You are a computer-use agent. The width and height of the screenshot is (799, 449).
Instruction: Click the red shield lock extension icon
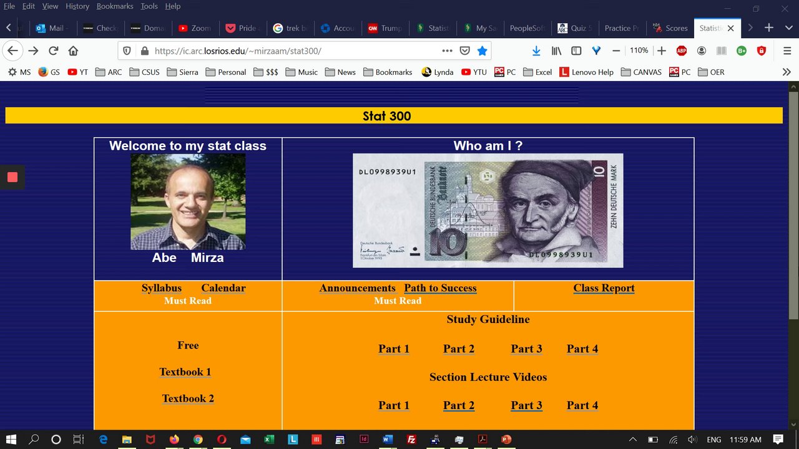point(762,51)
